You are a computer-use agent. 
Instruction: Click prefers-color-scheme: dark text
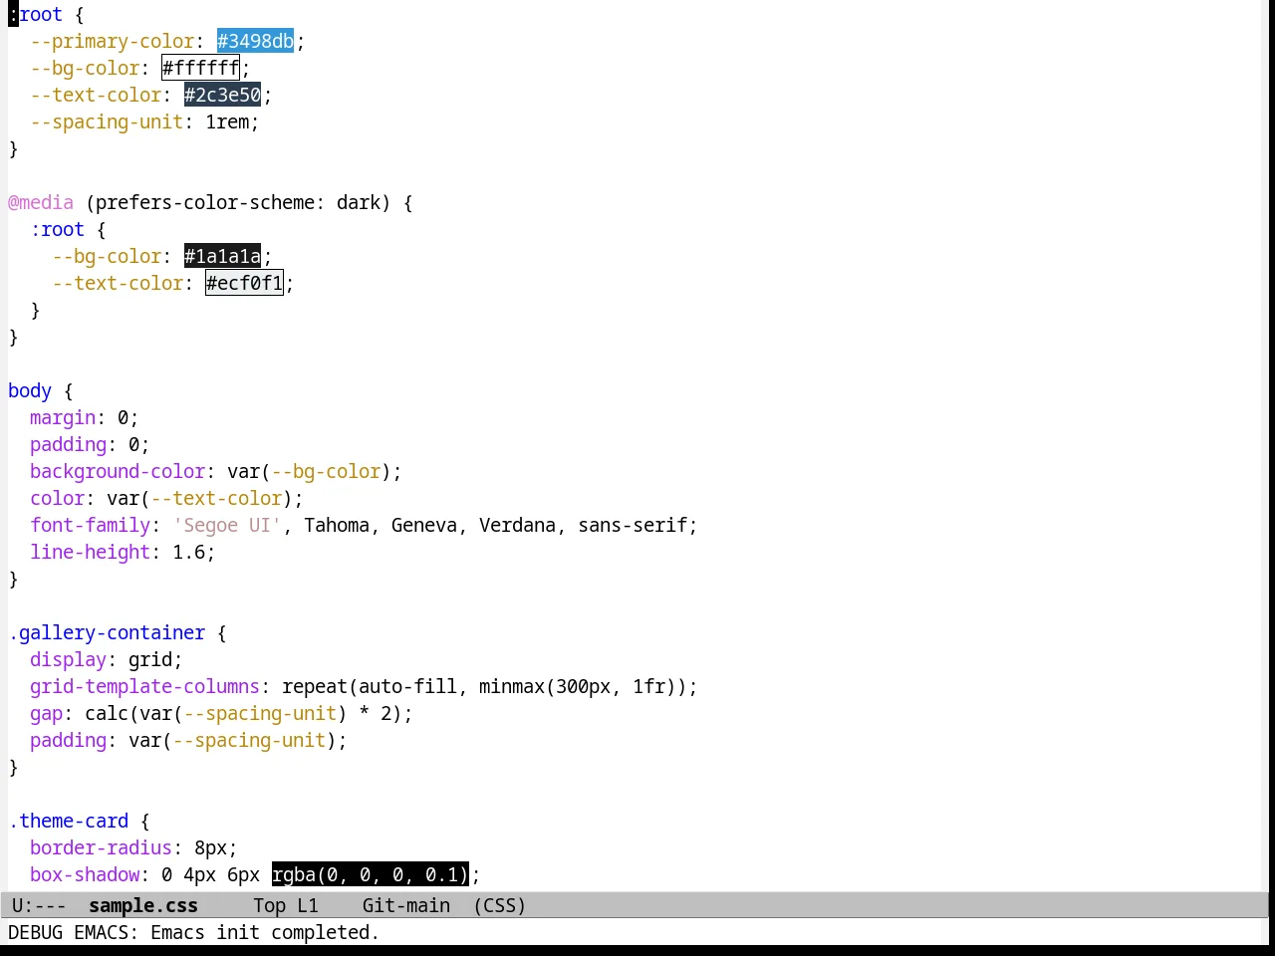point(238,202)
